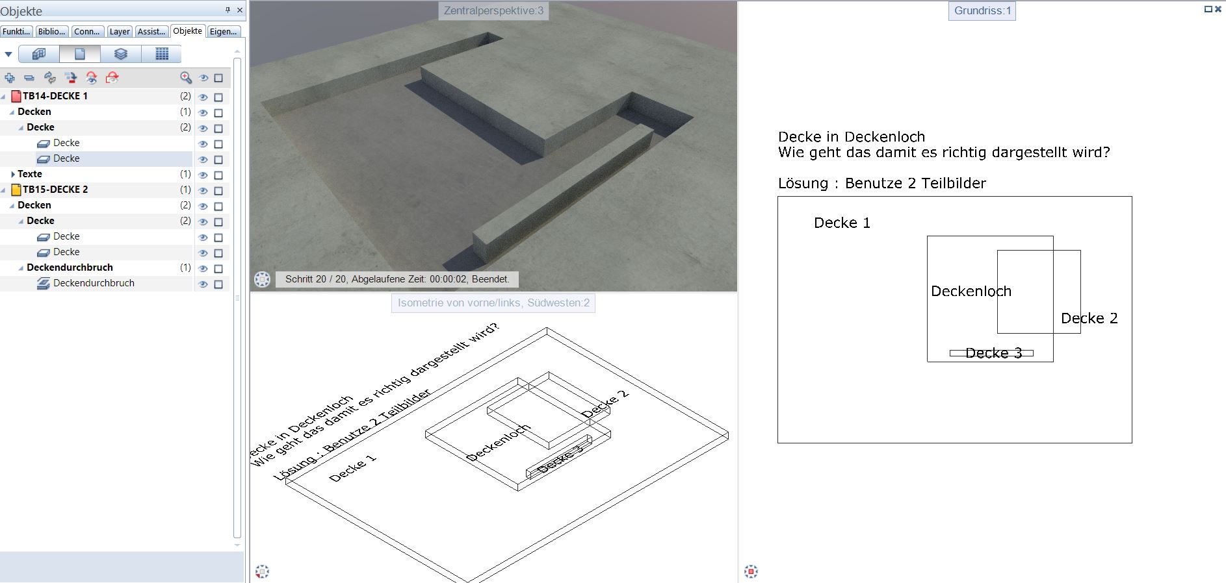Check the selection box for TB15-DECKE 2
1226x583 pixels.
click(x=218, y=190)
